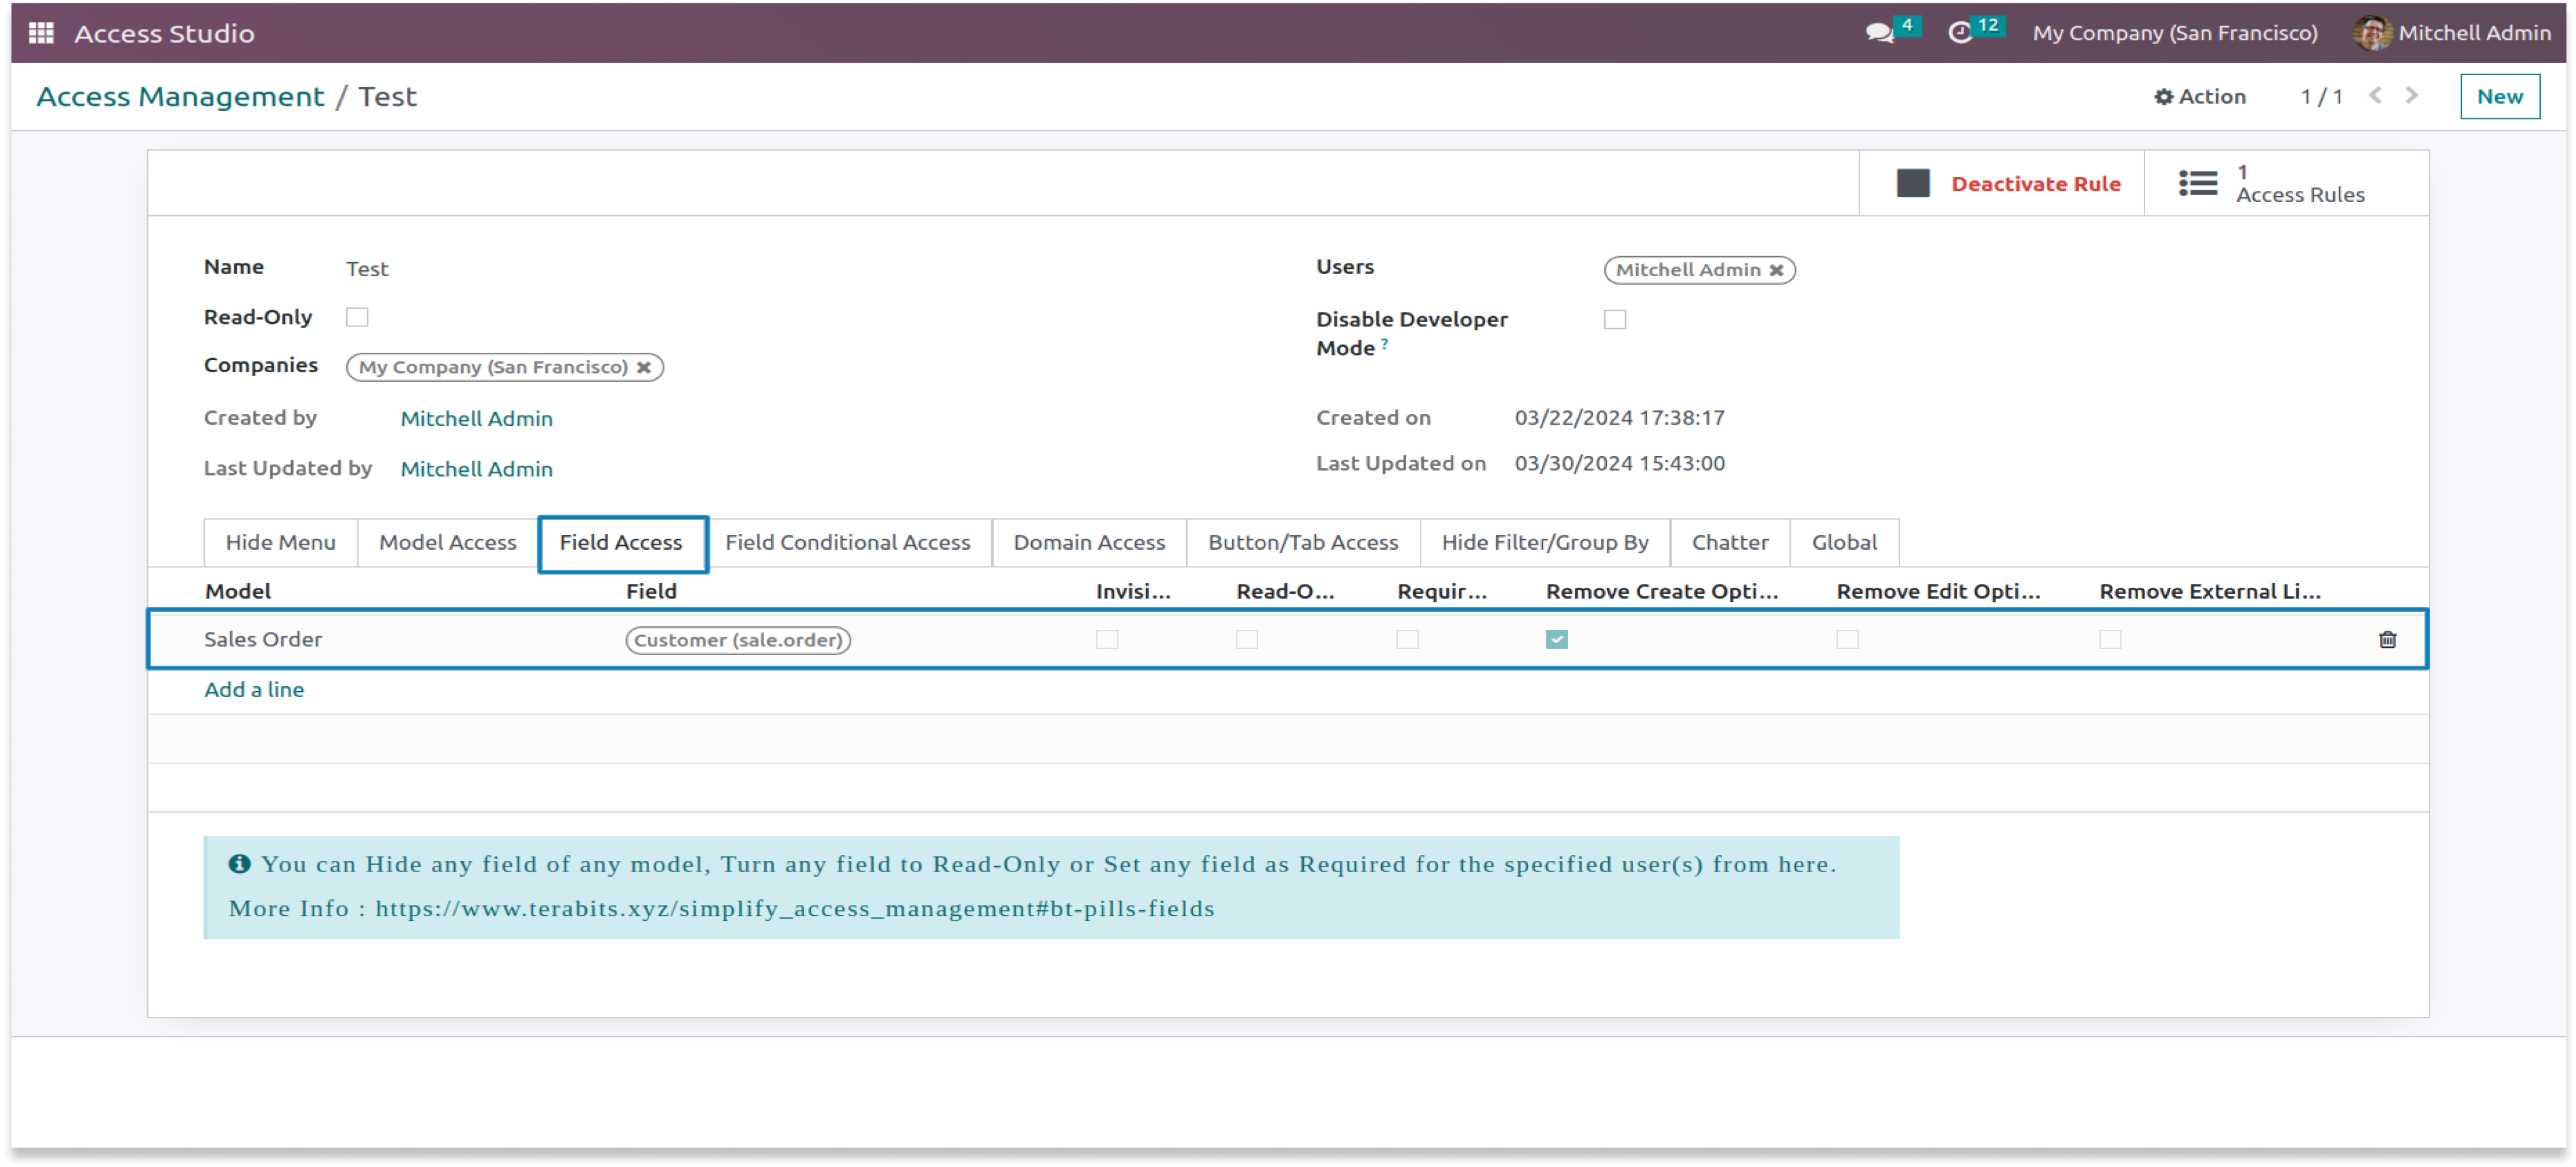Click the Invisi... column header
The width and height of the screenshot is (2576, 1167).
[1133, 591]
